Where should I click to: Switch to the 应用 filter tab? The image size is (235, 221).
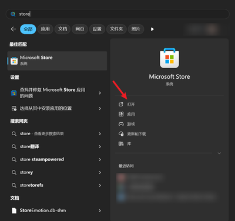tap(45, 29)
